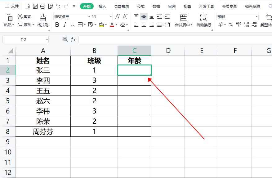Switch to the 插入 tab
The width and height of the screenshot is (272, 178).
102,7
